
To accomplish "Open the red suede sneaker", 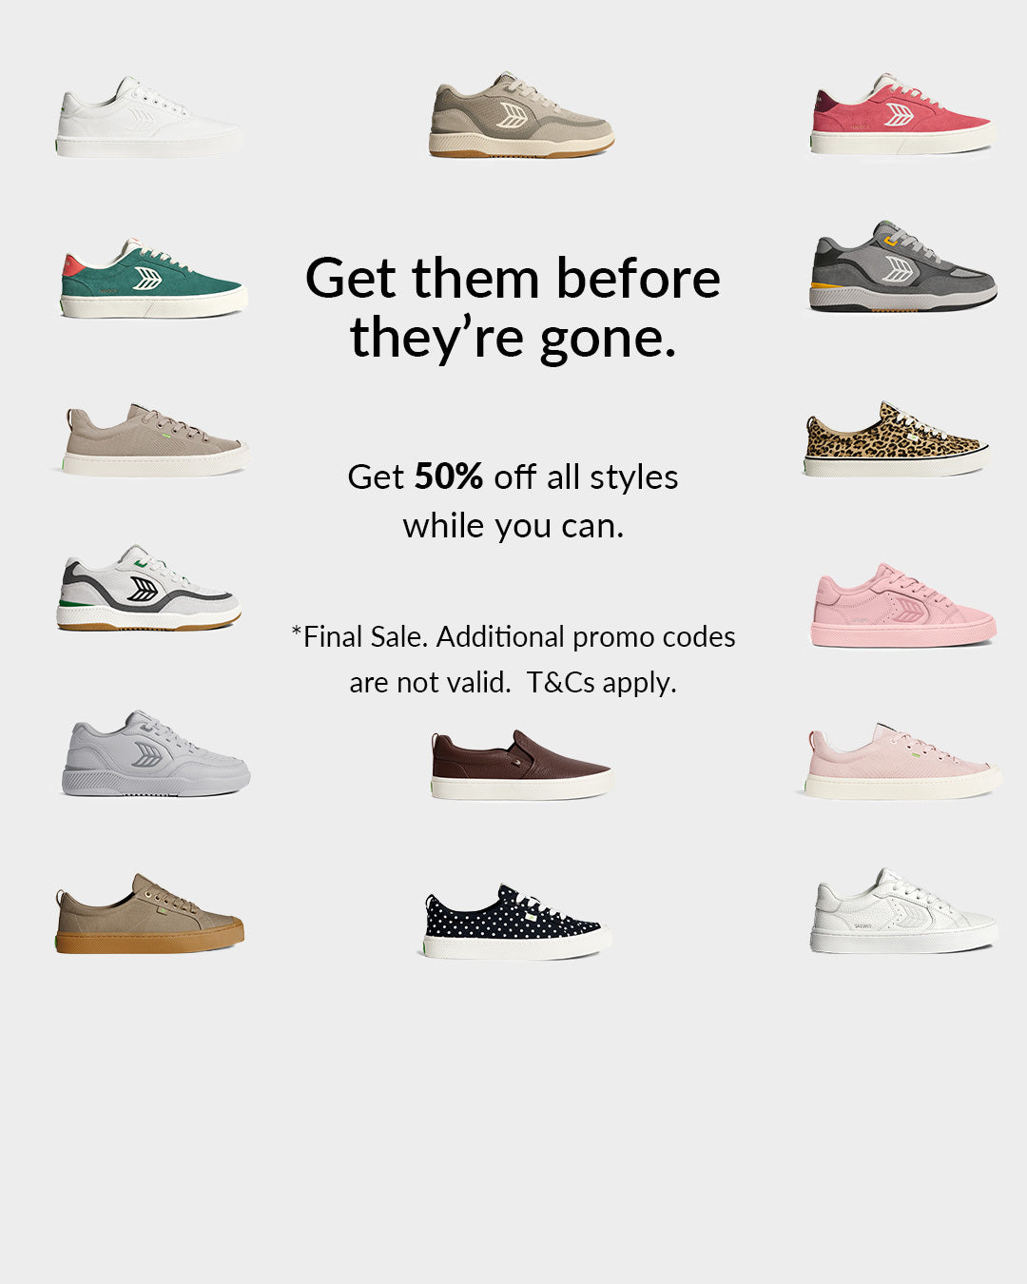I will (901, 114).
